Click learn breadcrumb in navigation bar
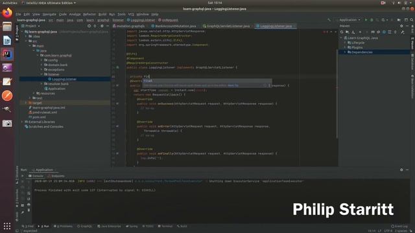The image size is (415, 233). 90,20
